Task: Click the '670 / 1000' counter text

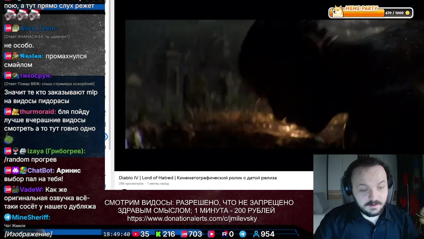Action: click(x=394, y=13)
